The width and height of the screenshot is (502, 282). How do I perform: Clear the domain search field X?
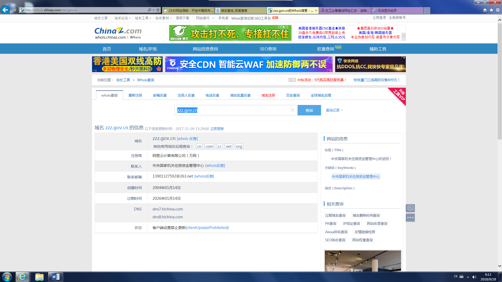(293, 110)
